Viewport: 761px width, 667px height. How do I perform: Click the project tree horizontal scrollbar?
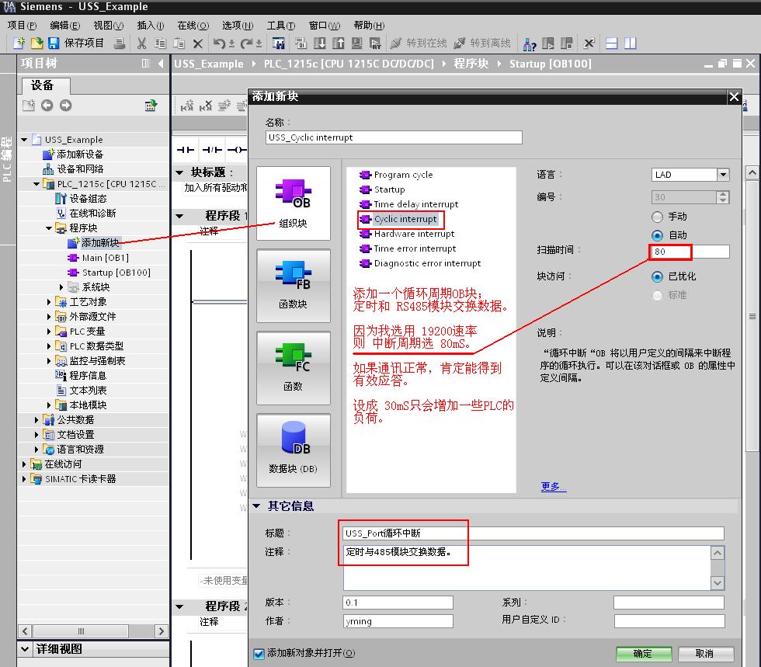click(82, 631)
